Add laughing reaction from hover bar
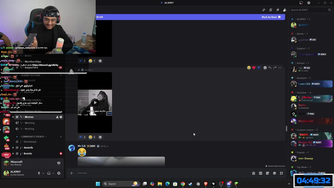This screenshot has width=334, height=188. [249, 68]
